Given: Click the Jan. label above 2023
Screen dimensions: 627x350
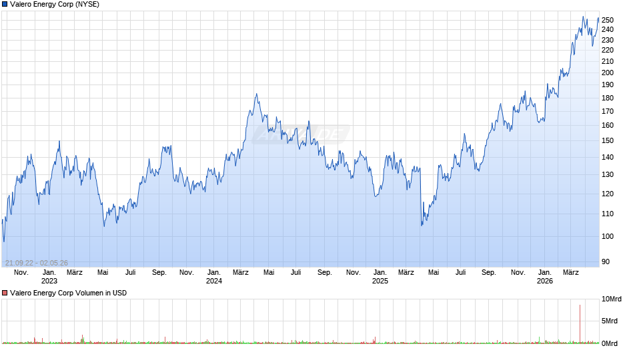Looking at the screenshot, I should (49, 273).
